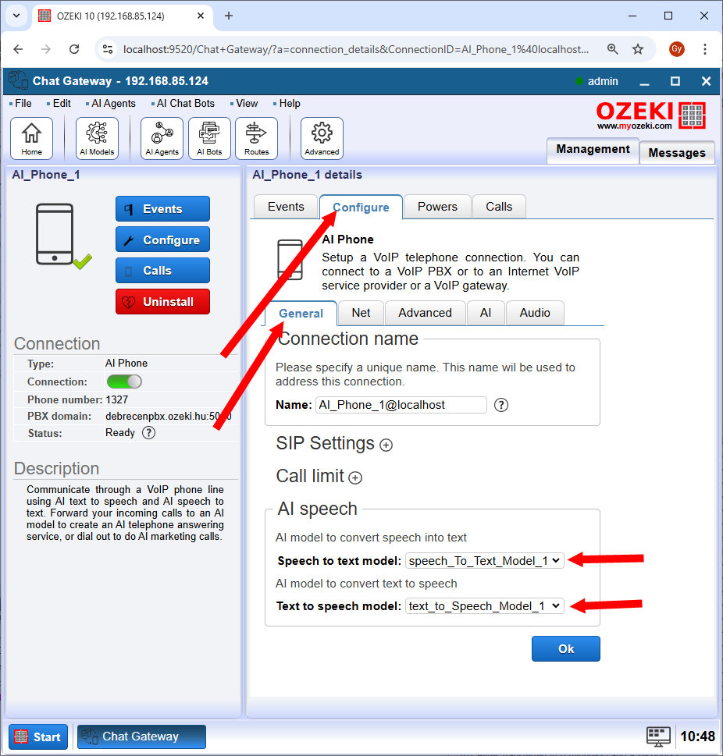Screen dimensions: 723x756
Task: Switch to the Powers tab
Action: [x=437, y=207]
